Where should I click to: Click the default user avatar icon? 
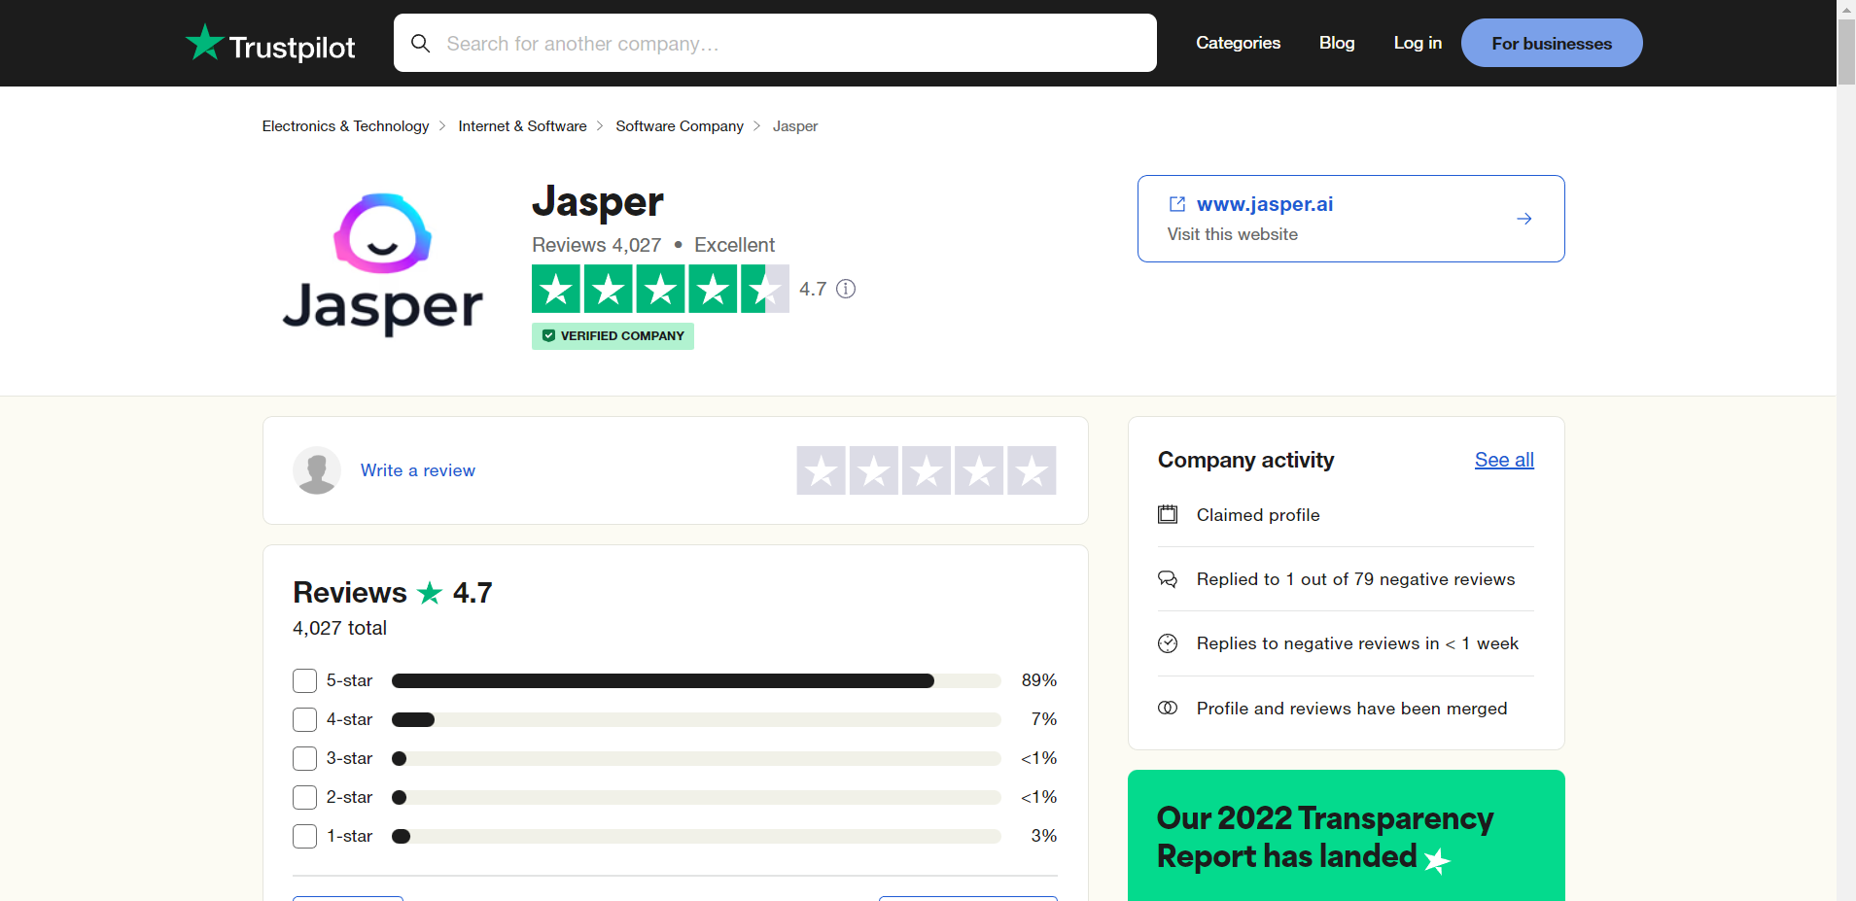pos(317,470)
